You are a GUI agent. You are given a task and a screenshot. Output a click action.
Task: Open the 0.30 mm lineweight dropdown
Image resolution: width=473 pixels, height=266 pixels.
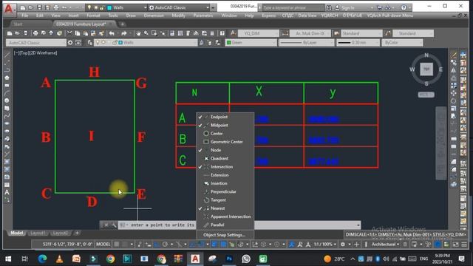coord(358,43)
